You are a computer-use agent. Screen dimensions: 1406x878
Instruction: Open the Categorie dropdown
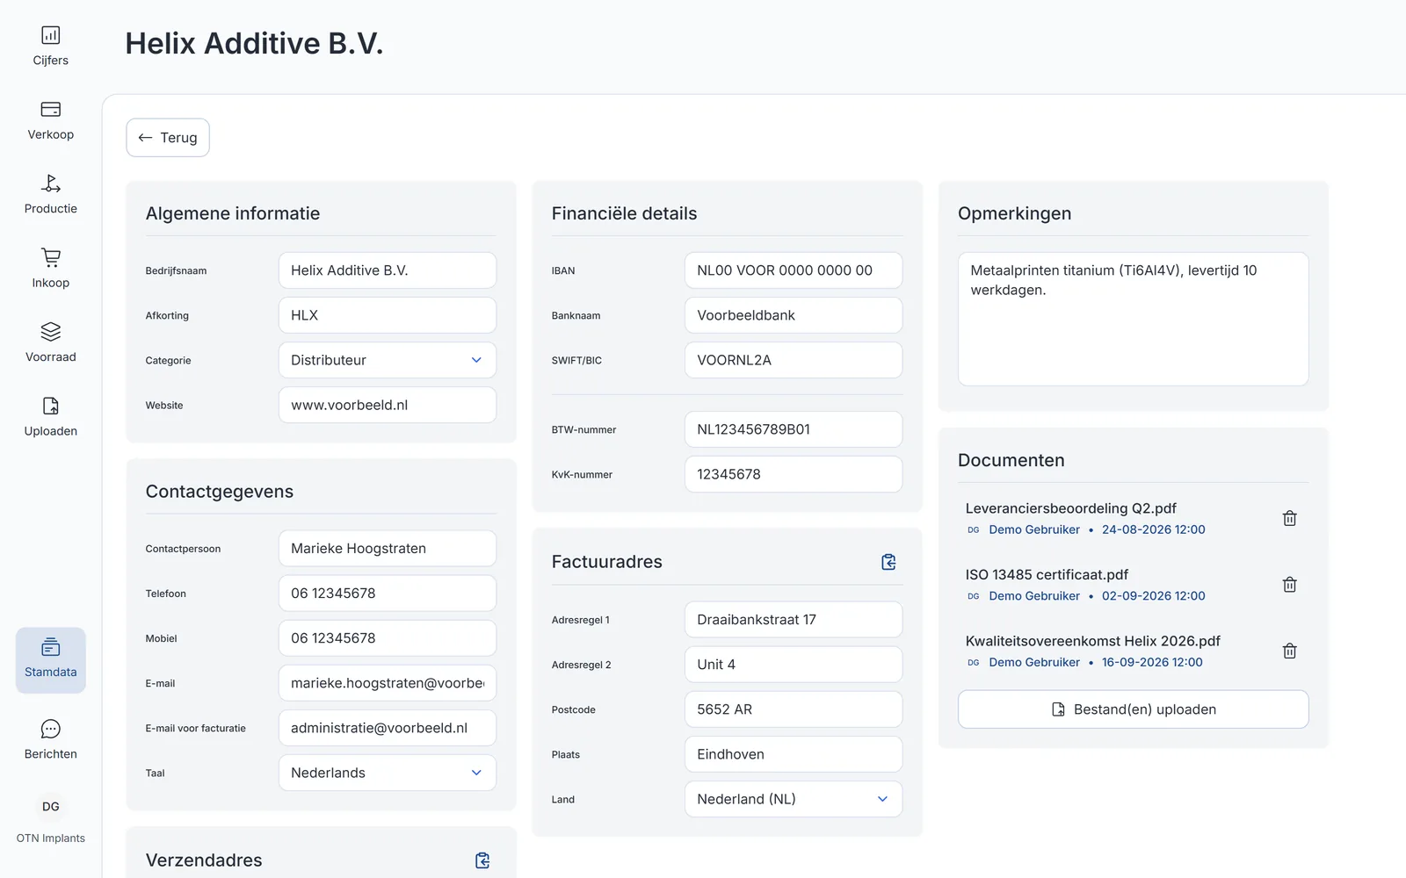coord(388,360)
